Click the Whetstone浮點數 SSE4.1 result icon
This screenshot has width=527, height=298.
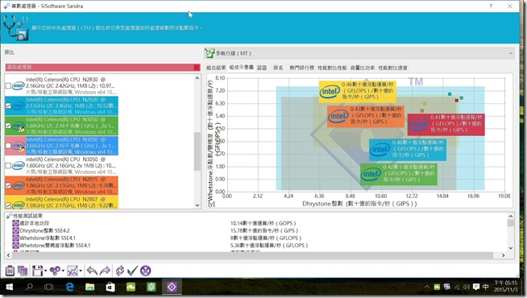click(15, 238)
